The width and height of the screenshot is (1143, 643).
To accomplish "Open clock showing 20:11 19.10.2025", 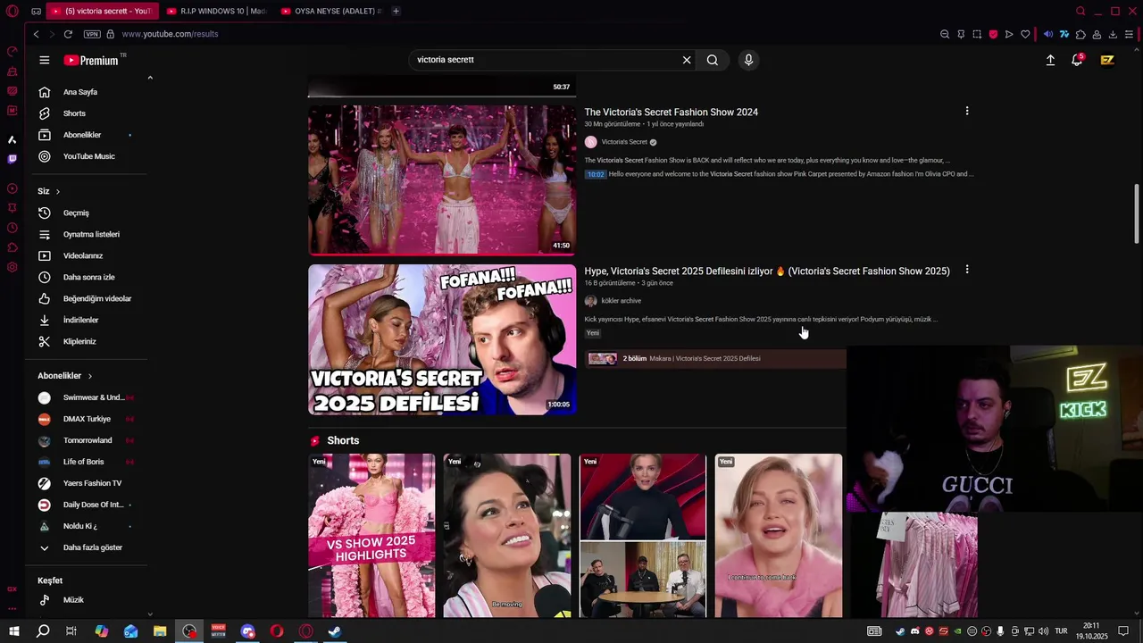I will [1091, 631].
